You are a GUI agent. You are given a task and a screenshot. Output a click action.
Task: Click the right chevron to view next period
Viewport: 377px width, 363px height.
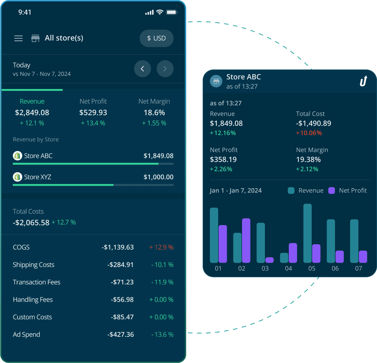pyautogui.click(x=165, y=69)
